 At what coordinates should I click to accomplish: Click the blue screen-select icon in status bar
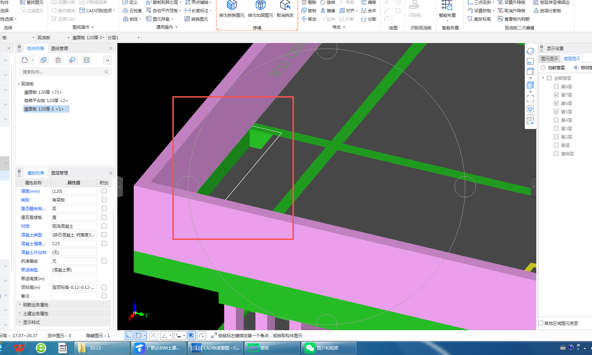point(191,336)
